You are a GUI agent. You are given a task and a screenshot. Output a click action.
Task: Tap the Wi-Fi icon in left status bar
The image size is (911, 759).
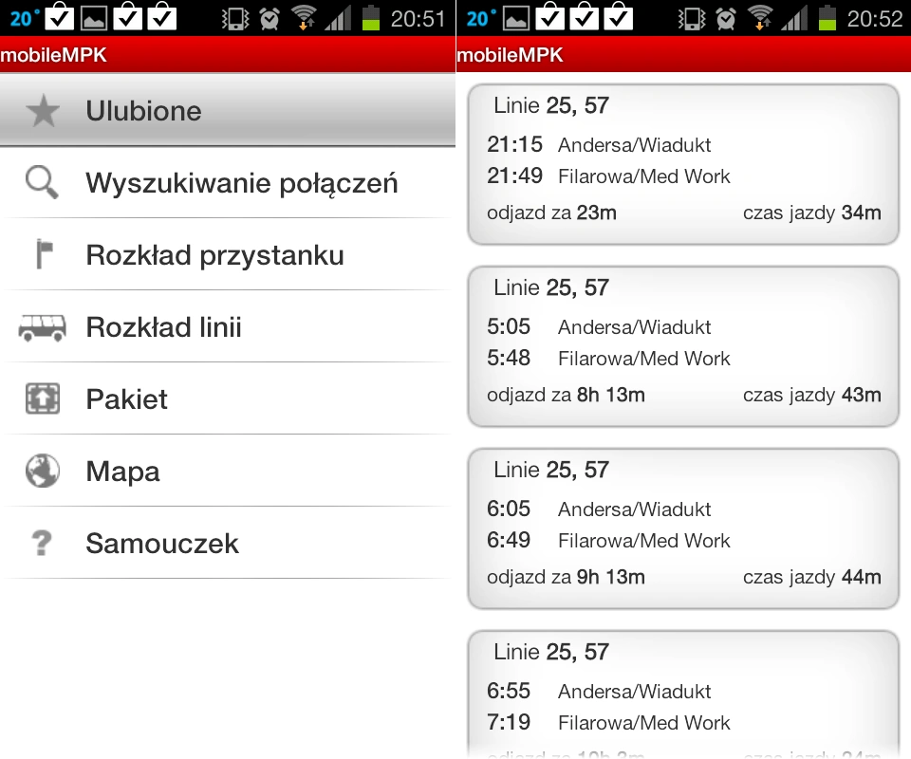point(304,17)
